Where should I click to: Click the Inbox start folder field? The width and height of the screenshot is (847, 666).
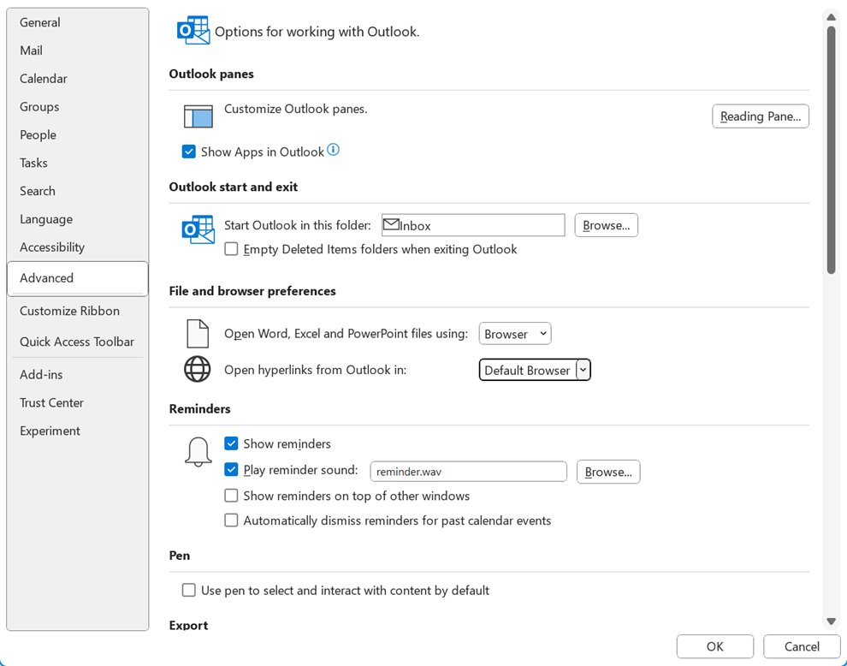[473, 225]
